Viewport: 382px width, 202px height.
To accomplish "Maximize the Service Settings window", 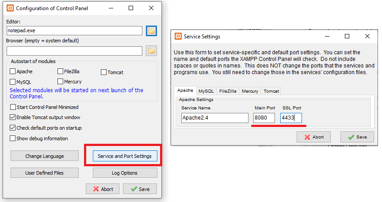I will (347, 37).
